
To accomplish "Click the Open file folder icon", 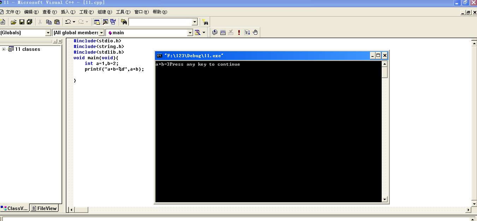I will coord(14,22).
